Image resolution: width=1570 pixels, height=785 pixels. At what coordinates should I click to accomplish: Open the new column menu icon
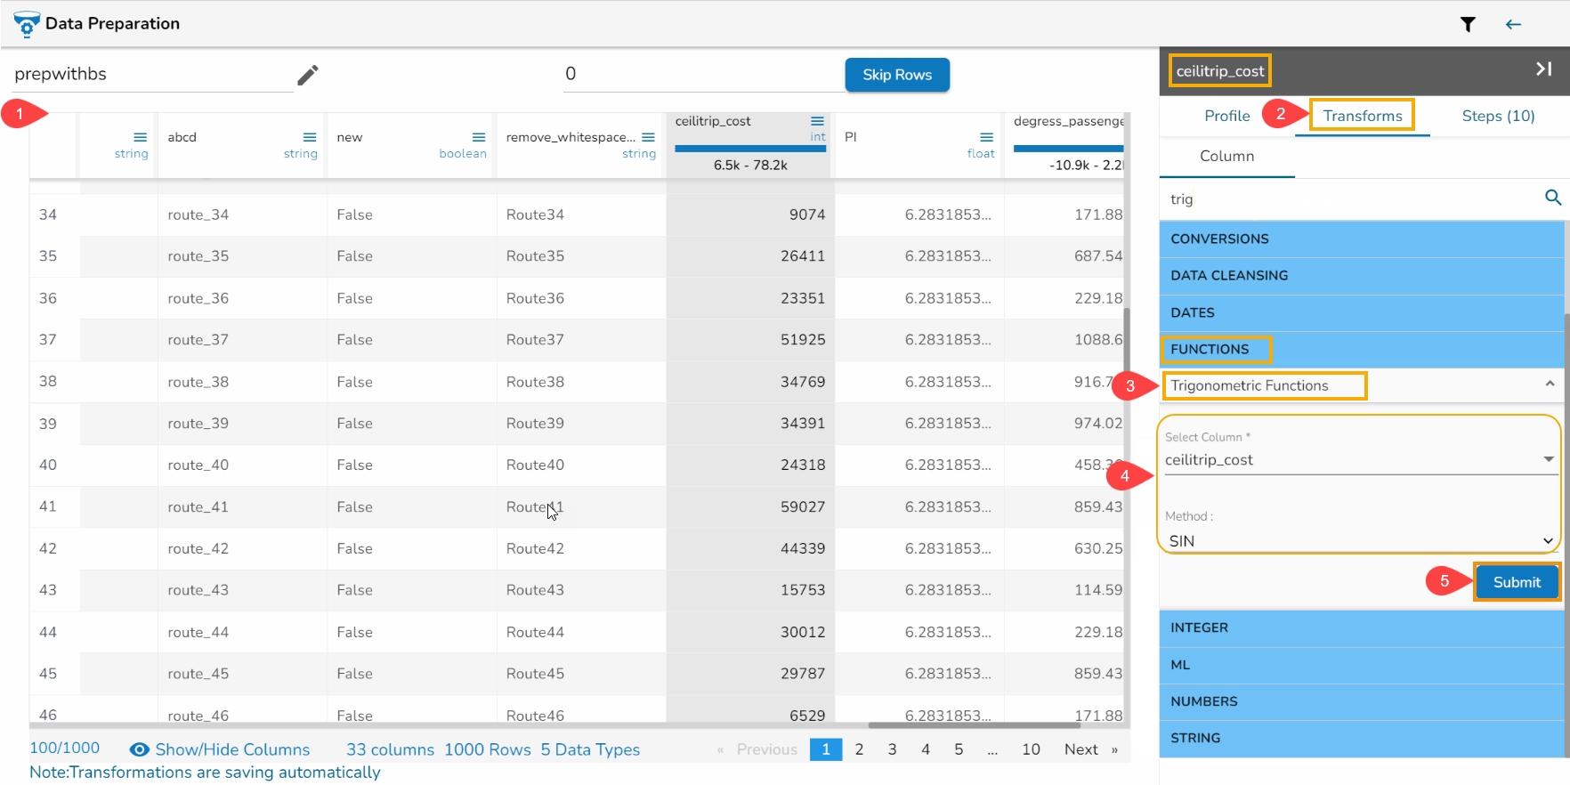coord(479,137)
